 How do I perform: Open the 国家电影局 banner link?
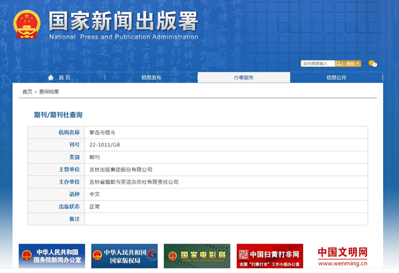click(x=197, y=256)
